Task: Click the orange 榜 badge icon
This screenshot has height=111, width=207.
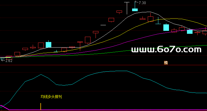Action: point(166,63)
